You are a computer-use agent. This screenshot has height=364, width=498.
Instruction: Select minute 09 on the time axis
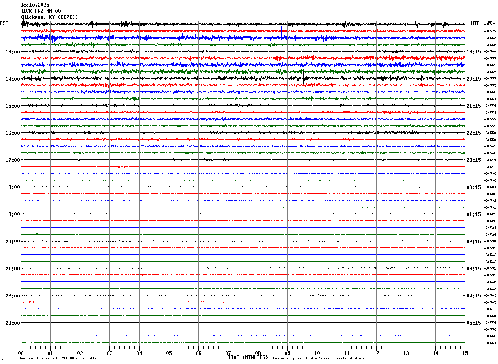click(x=287, y=353)
